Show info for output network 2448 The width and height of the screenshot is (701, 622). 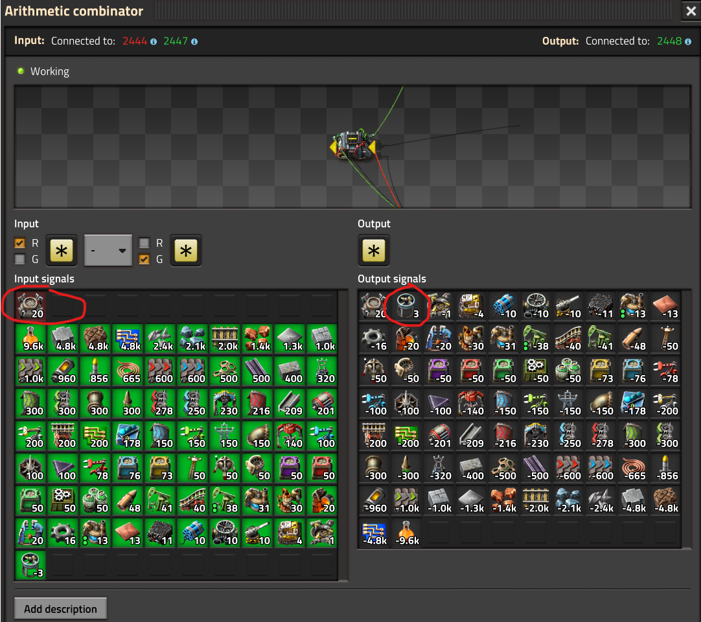(688, 41)
